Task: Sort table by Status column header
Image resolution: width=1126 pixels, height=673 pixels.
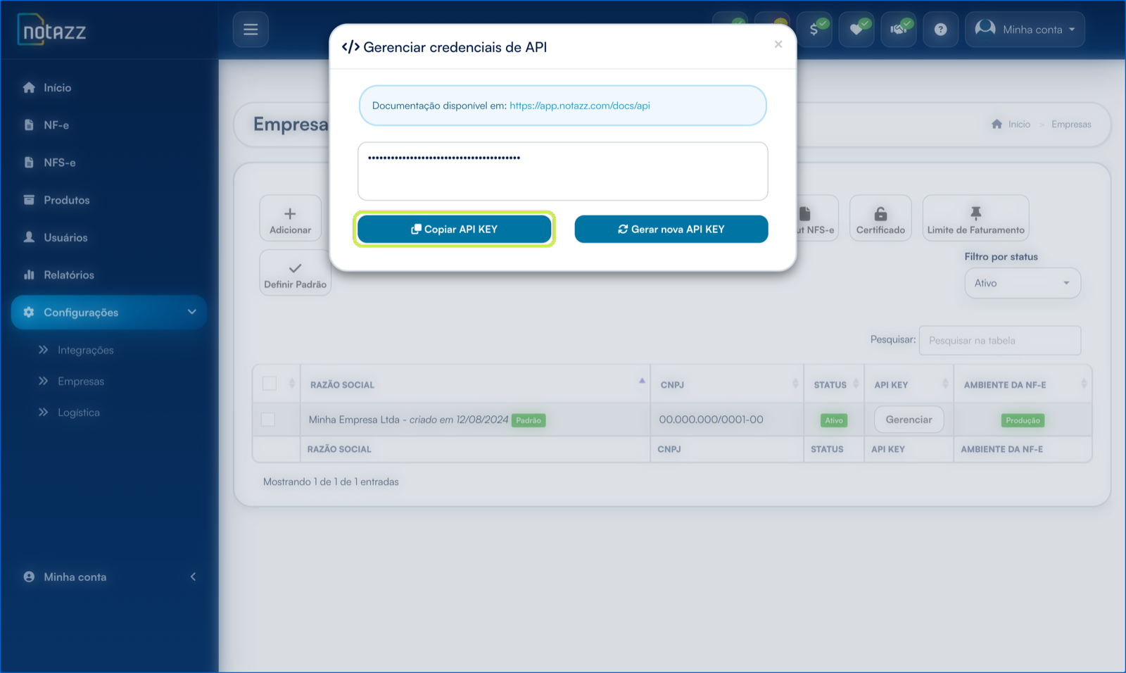Action: pyautogui.click(x=834, y=384)
